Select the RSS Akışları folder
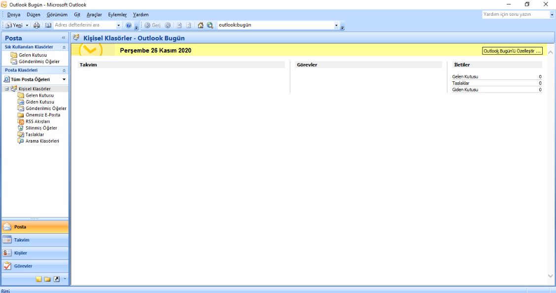 tap(37, 121)
